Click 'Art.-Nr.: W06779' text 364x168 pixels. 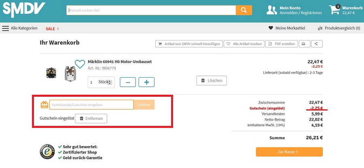click(102, 68)
